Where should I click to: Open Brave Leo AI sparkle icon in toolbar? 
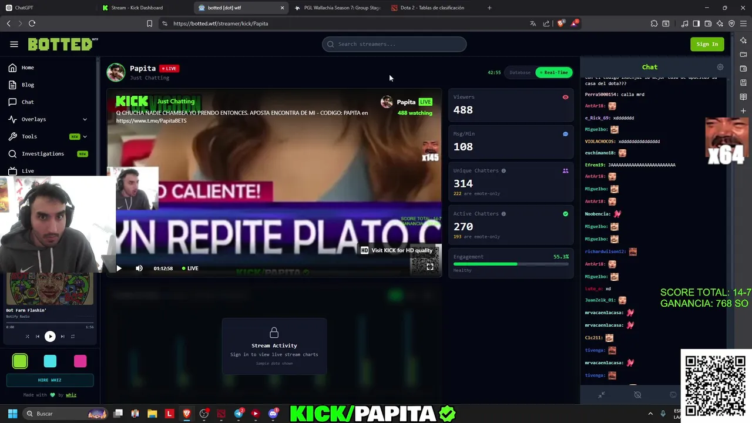(x=720, y=23)
